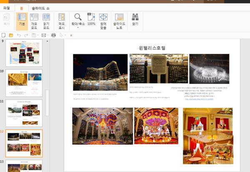This screenshot has width=250, height=172.
Task: Toggle 메모 표시 memo display
Action: (62, 21)
